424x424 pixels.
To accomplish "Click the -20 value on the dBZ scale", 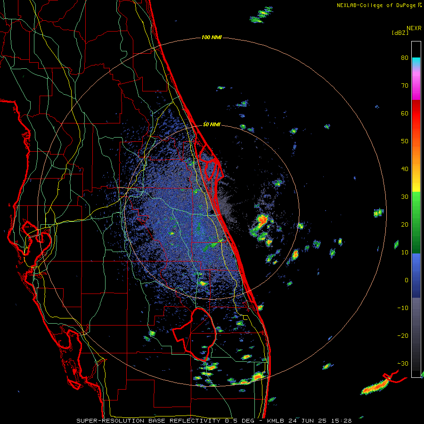I will pos(403,336).
